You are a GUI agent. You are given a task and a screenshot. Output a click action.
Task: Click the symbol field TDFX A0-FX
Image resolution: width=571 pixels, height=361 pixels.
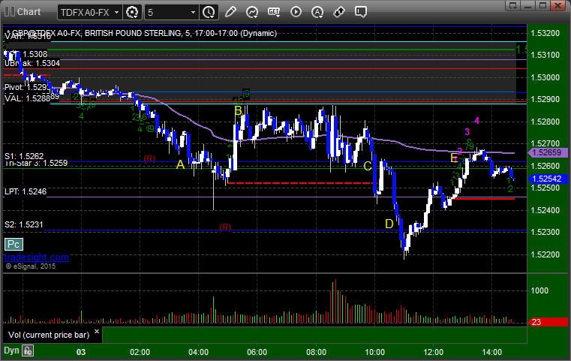pos(86,13)
